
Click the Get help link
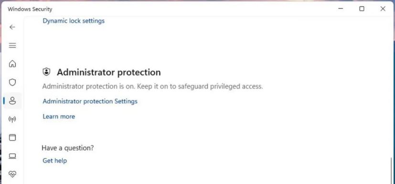(x=54, y=161)
